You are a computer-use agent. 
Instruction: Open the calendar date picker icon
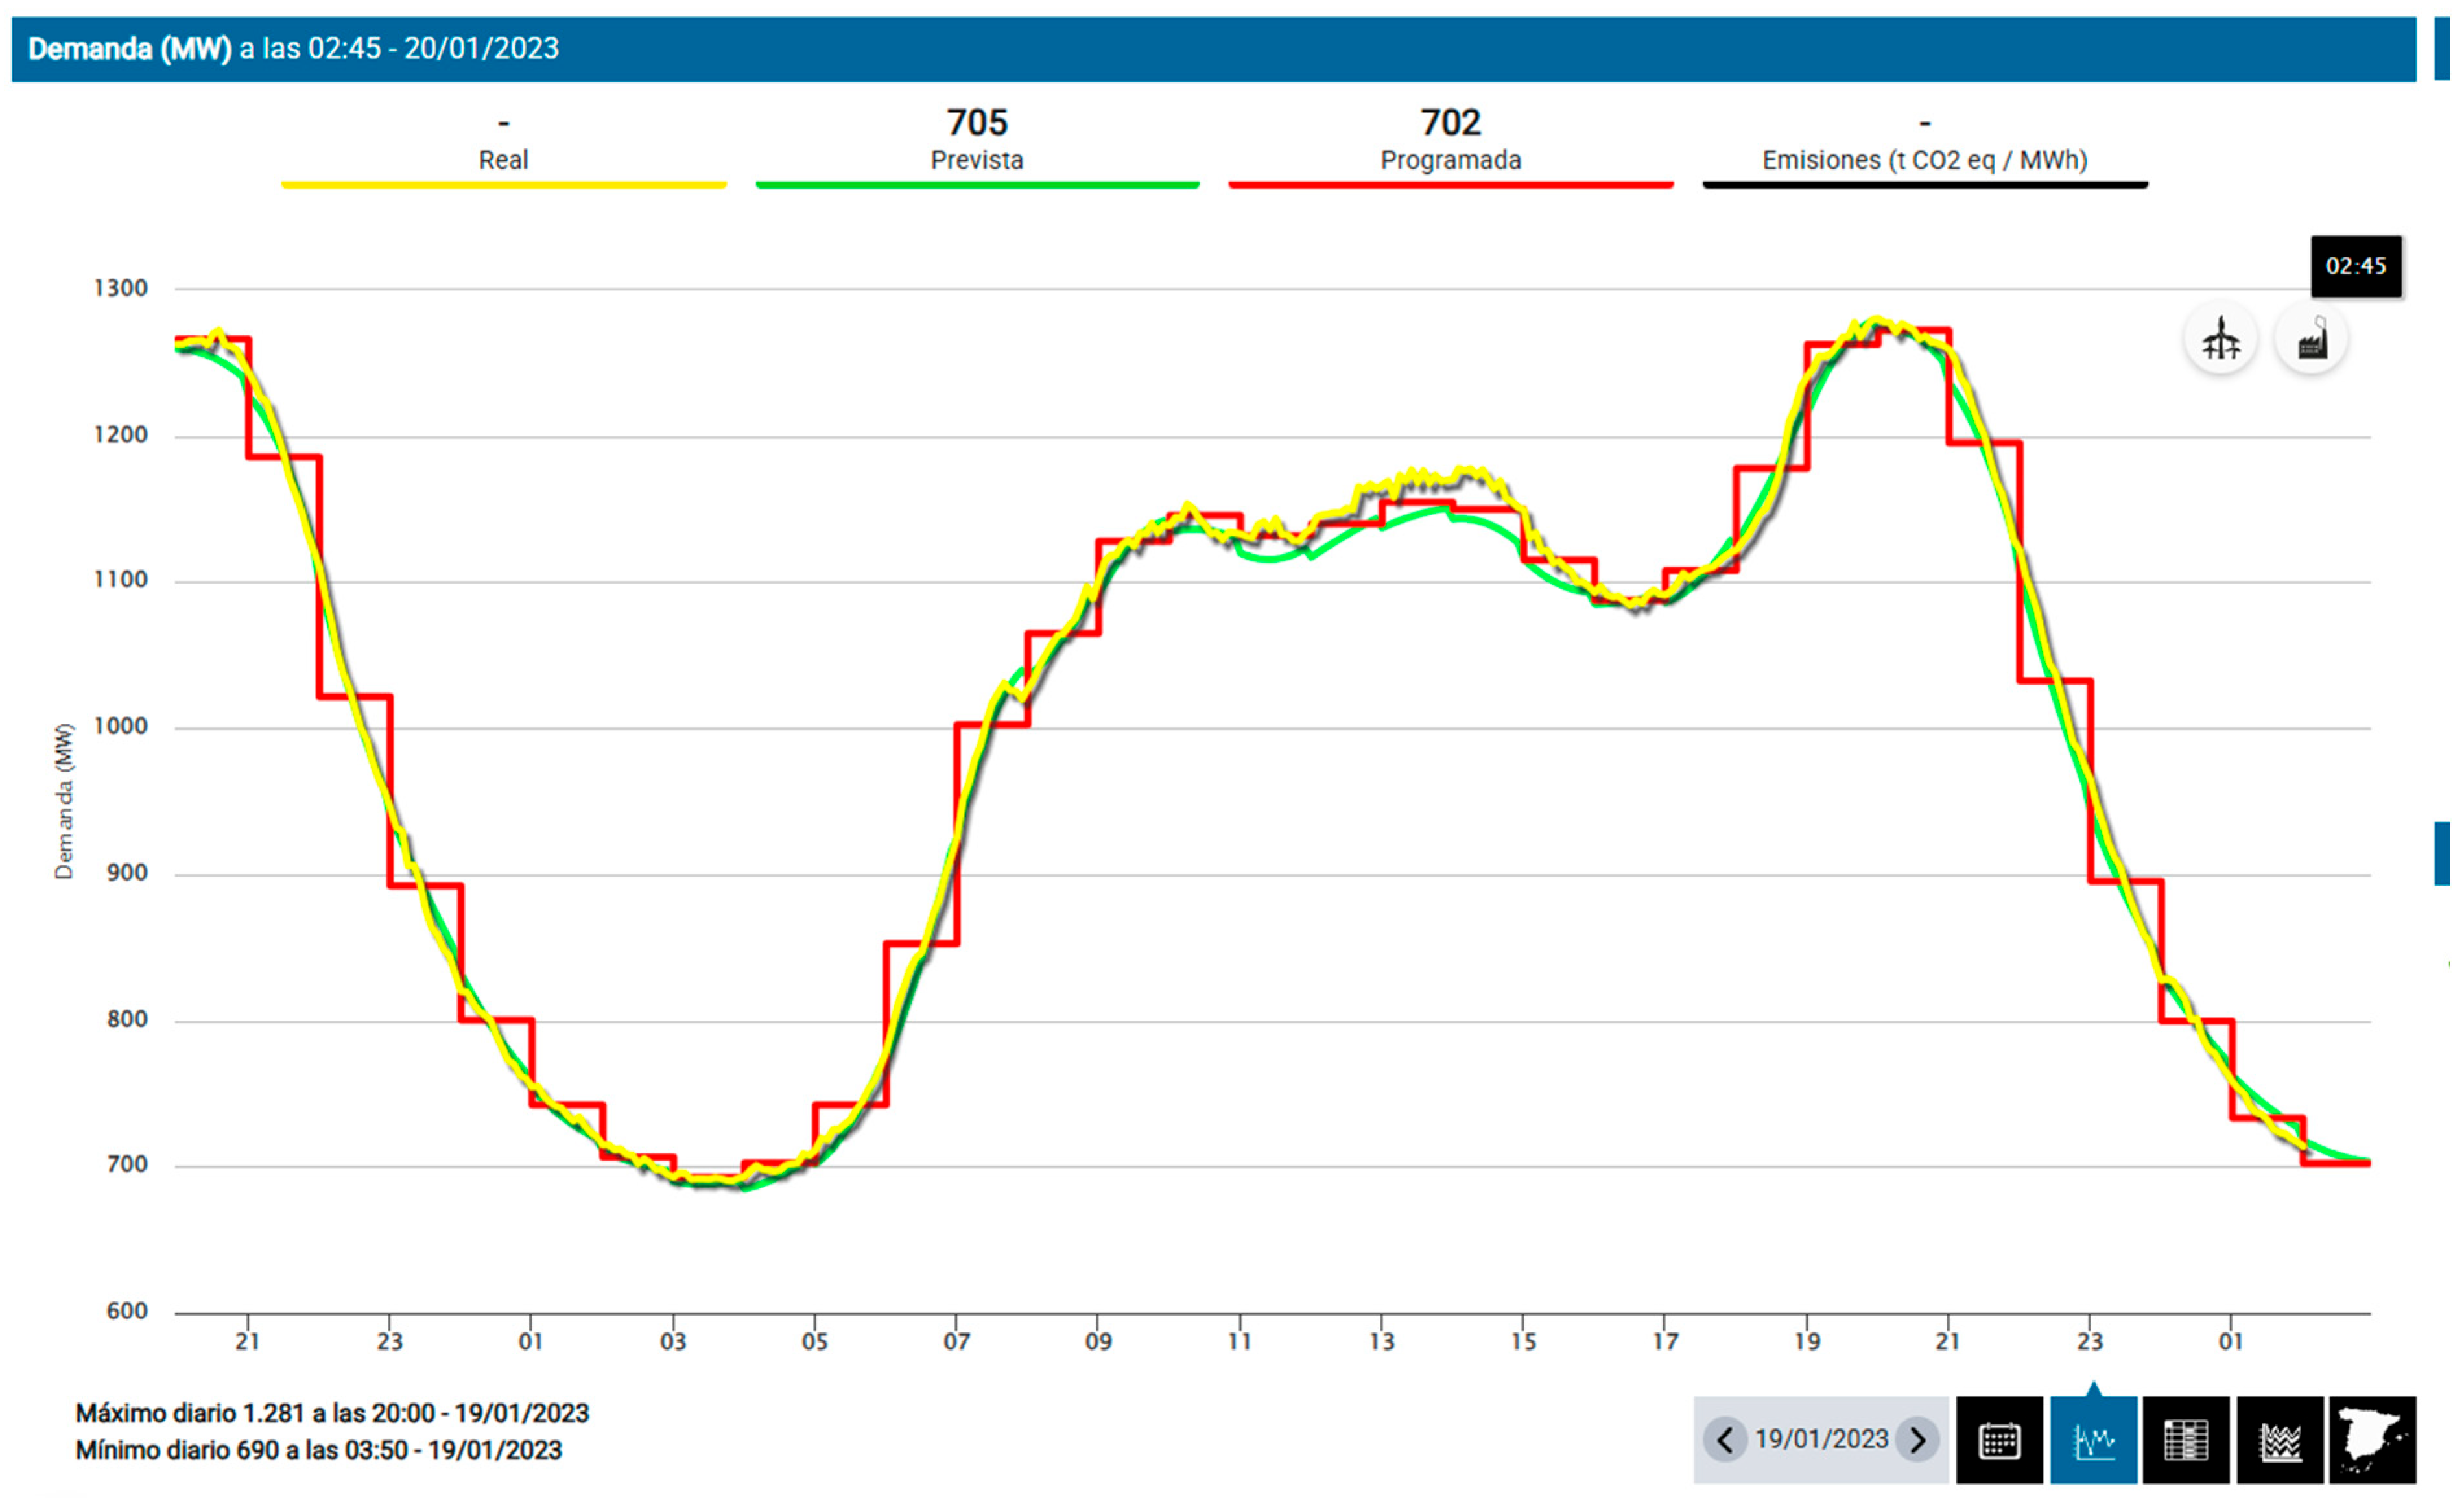(x=1999, y=1440)
